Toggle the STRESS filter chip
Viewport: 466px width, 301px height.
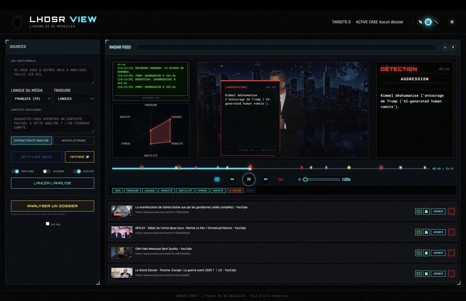point(202,190)
